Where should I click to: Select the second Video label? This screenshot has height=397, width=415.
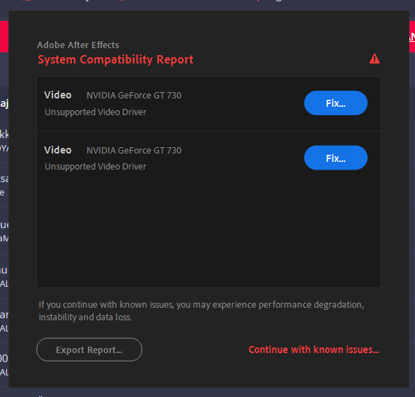click(58, 150)
